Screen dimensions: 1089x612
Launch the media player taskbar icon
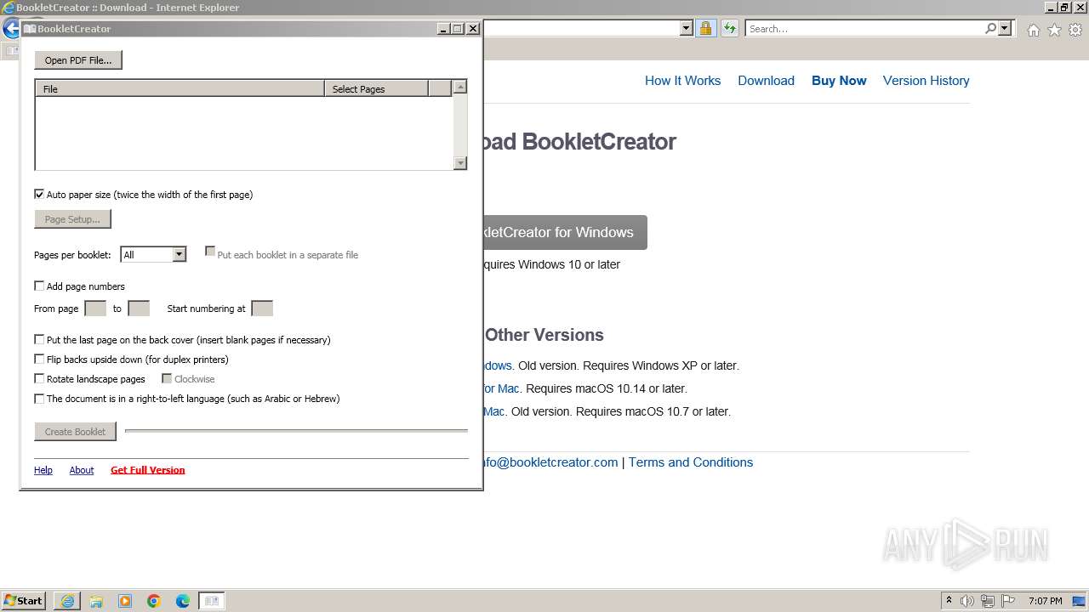125,601
